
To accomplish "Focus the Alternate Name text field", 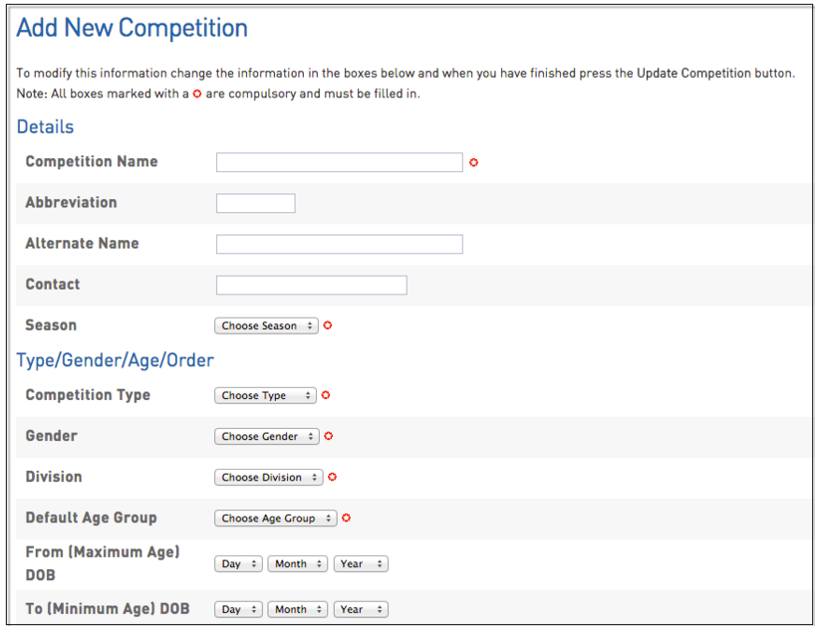I will coord(339,244).
